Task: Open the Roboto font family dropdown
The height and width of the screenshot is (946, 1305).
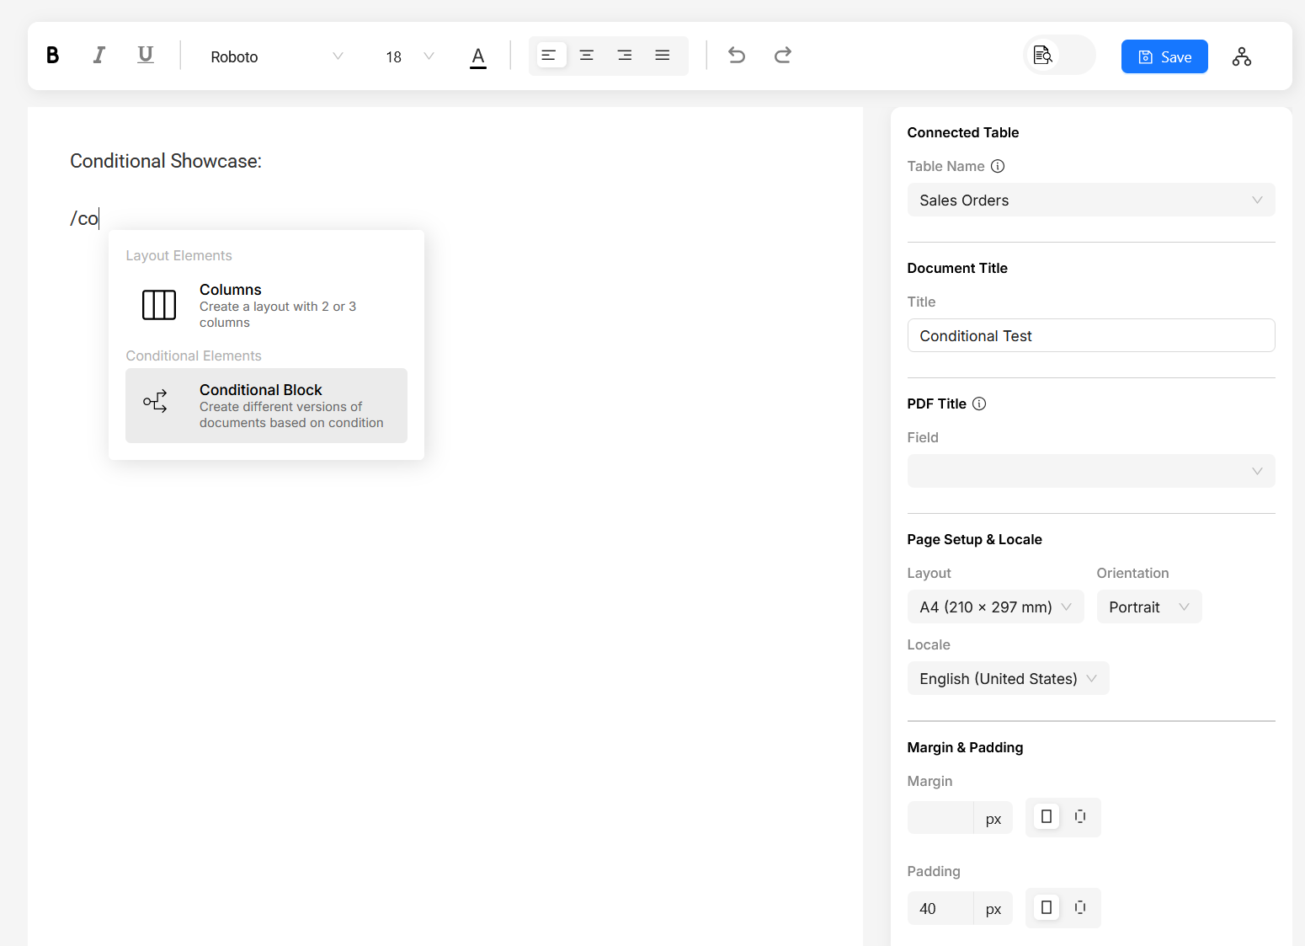Action: (277, 56)
